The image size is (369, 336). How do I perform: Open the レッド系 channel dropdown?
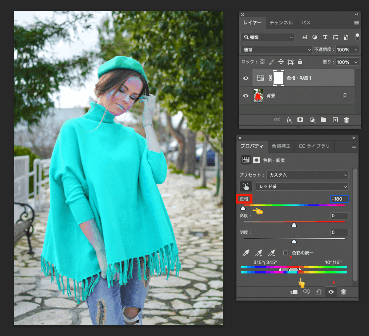(302, 186)
